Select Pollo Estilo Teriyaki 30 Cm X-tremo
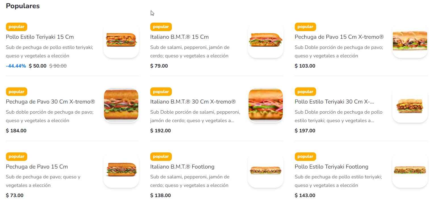 click(334, 102)
